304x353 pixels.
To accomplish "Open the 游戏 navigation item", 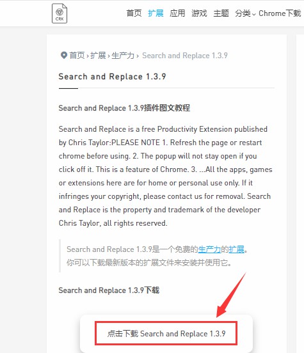I will pyautogui.click(x=199, y=13).
